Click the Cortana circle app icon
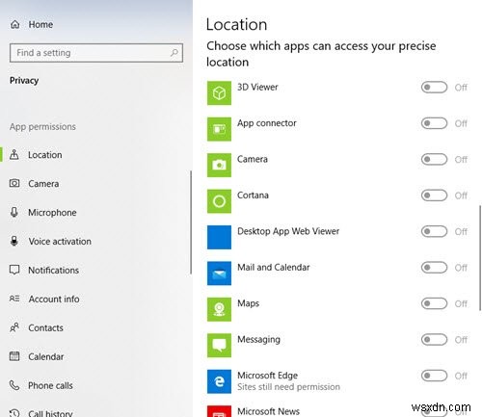 coord(219,201)
